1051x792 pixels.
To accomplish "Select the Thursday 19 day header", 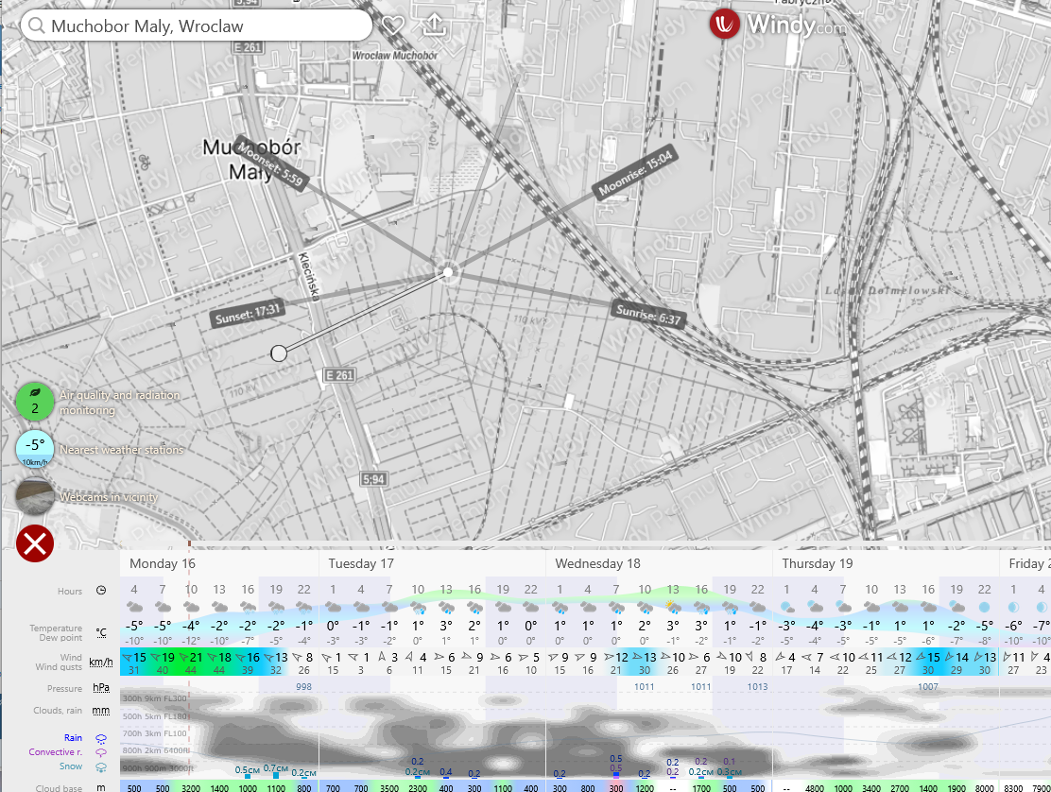I will (818, 563).
